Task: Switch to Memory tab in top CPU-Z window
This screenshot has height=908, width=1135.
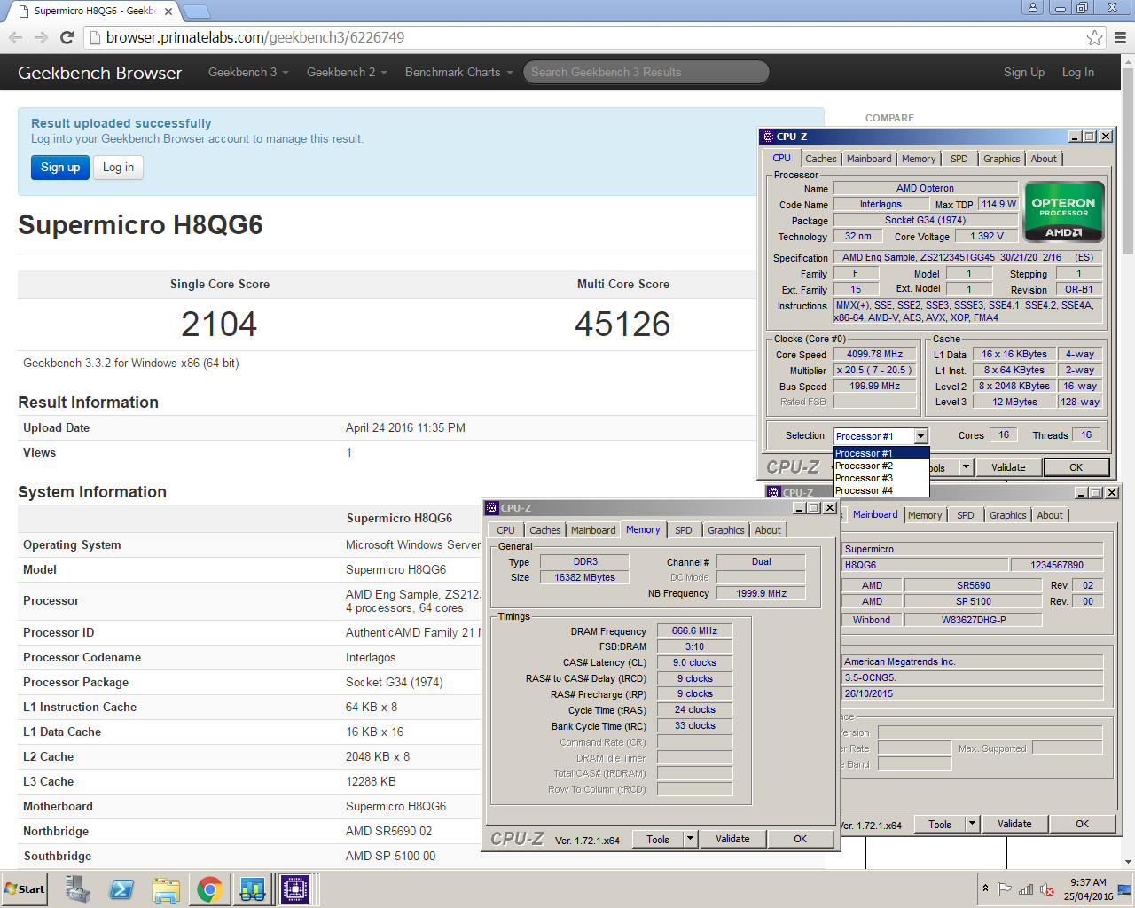Action: coord(919,159)
